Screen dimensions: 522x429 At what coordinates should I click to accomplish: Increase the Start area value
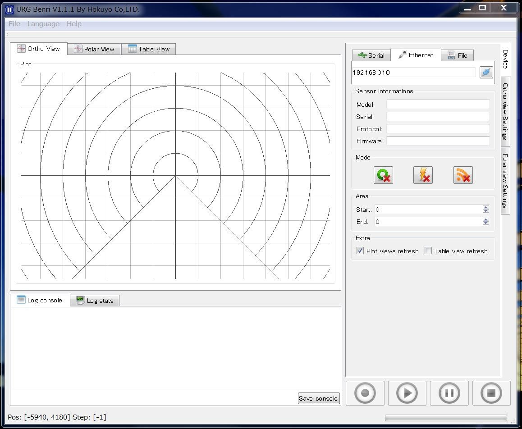coord(486,207)
